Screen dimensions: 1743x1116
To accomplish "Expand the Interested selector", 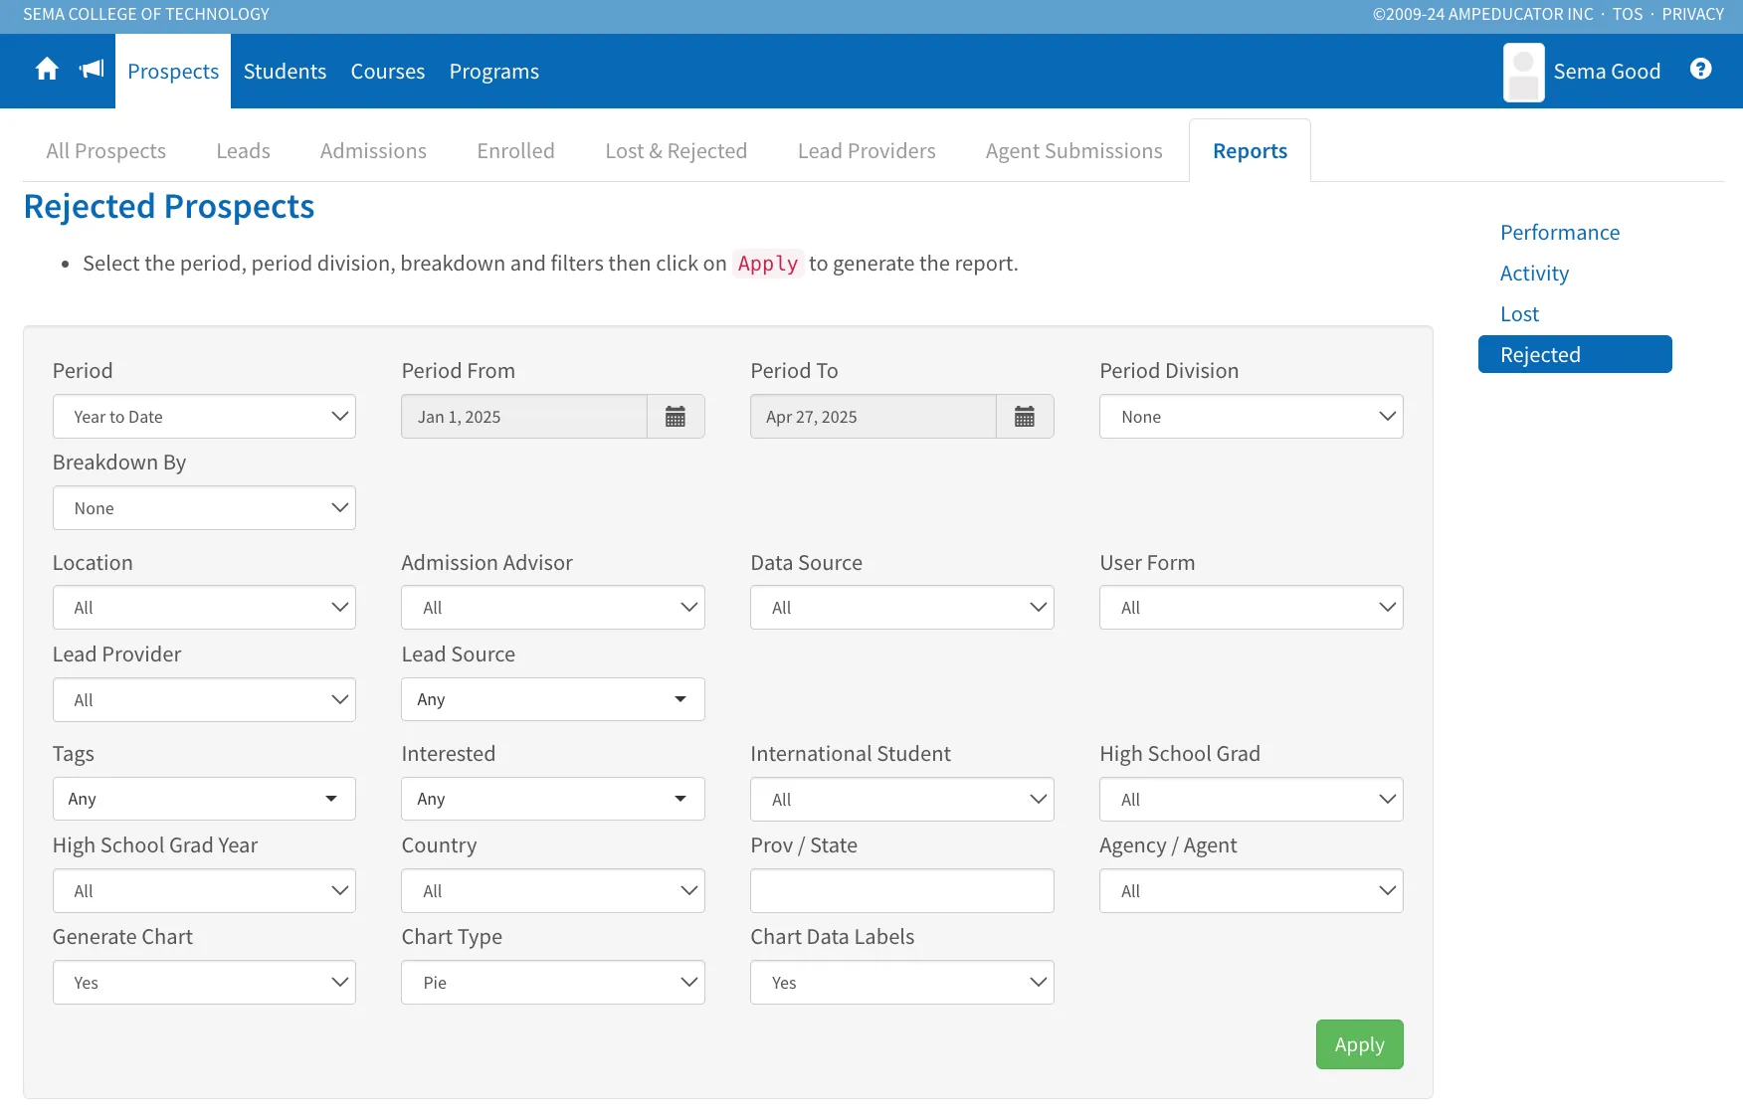I will pyautogui.click(x=553, y=799).
